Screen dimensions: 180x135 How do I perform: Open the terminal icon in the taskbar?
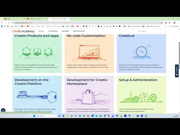[x=138, y=116]
